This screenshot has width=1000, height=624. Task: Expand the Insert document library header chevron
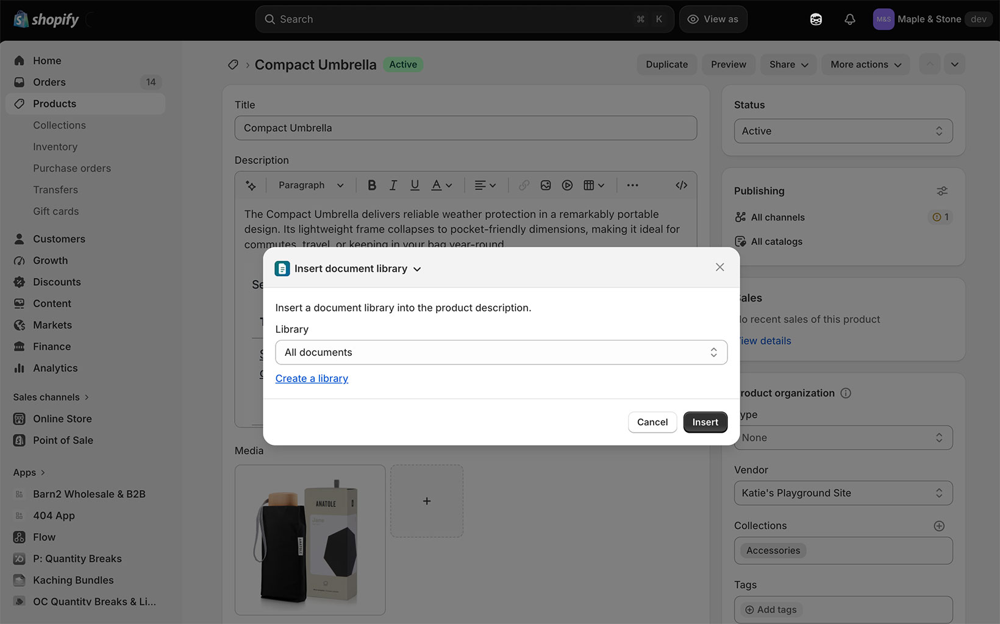click(x=417, y=269)
